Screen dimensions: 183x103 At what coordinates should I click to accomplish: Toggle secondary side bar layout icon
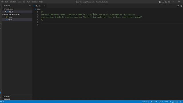pyautogui.click(x=166, y=2)
